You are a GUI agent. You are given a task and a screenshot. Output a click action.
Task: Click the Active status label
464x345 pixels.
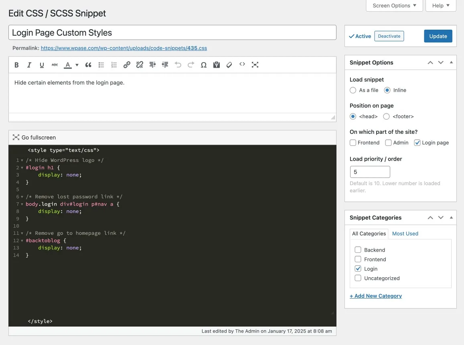pos(360,36)
